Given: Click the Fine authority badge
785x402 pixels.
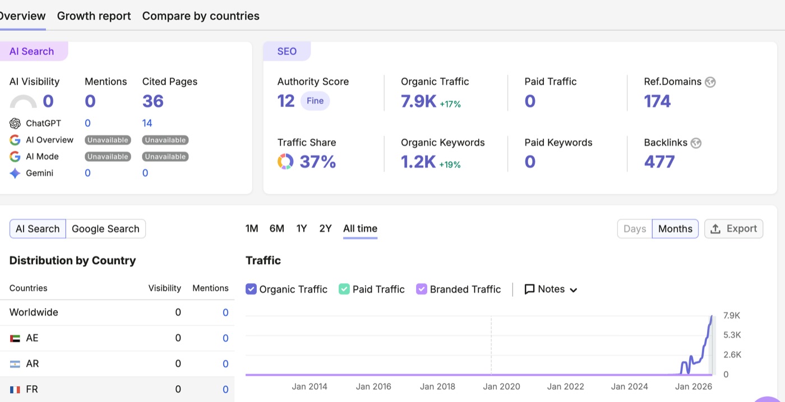Looking at the screenshot, I should (x=315, y=101).
